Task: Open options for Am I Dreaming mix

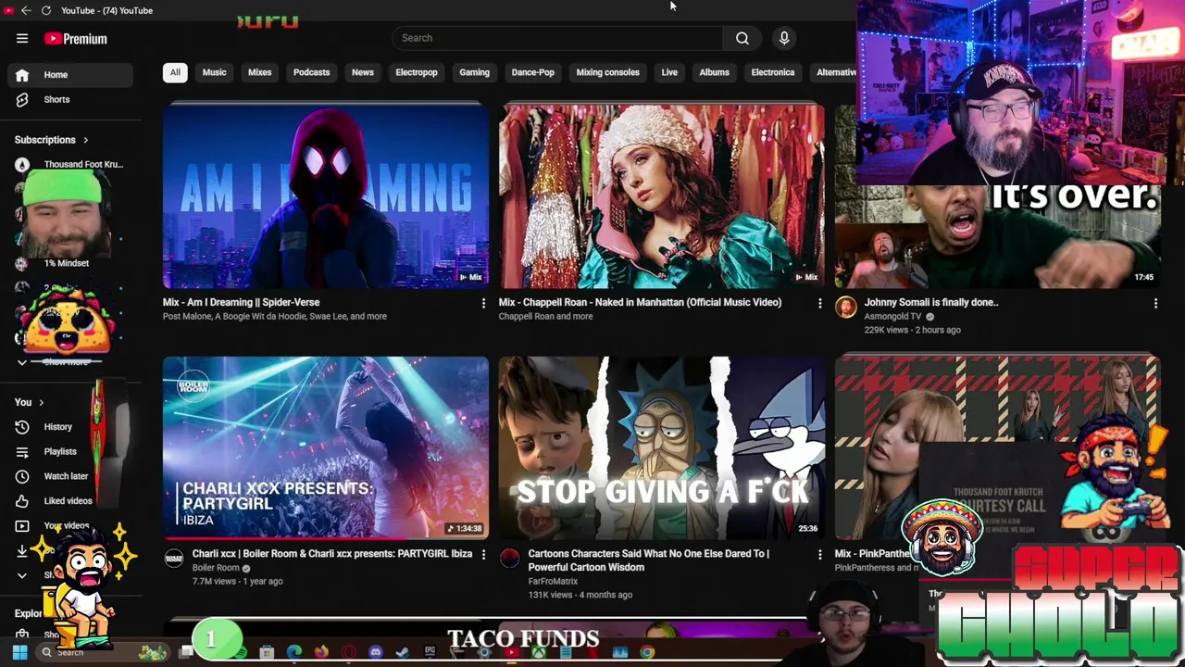Action: [483, 303]
